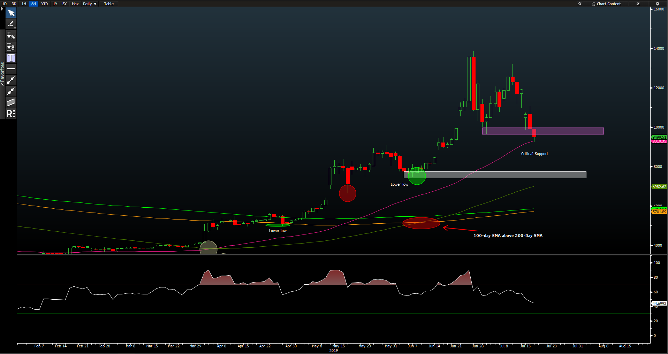
Task: Show the Max date range
Action: pyautogui.click(x=75, y=4)
